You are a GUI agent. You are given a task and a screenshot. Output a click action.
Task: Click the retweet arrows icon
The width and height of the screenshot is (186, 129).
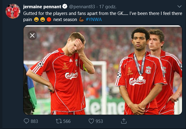(x=59, y=121)
